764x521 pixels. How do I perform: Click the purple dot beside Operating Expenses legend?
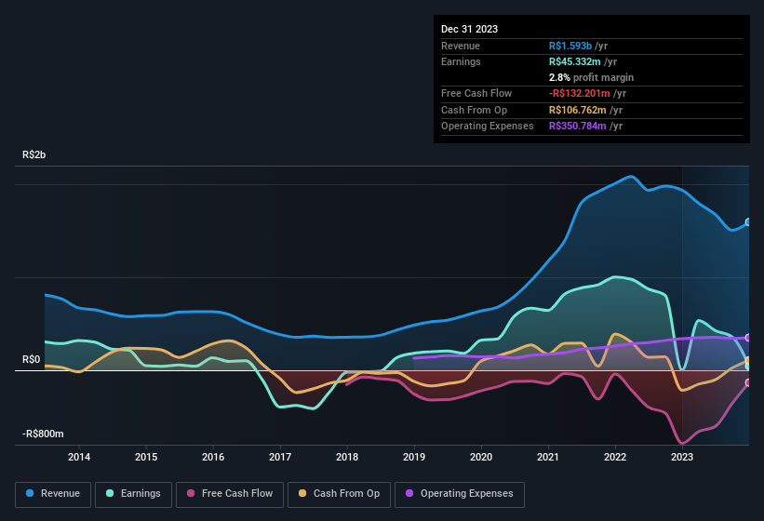(x=409, y=494)
